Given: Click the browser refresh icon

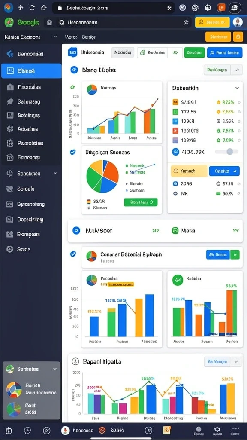Looking at the screenshot, I should click(32, 8).
